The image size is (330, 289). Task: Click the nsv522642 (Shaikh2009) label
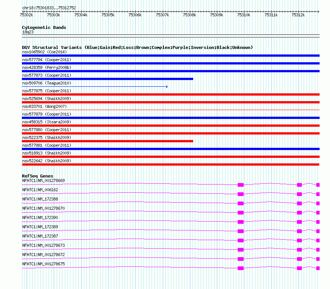47,161
